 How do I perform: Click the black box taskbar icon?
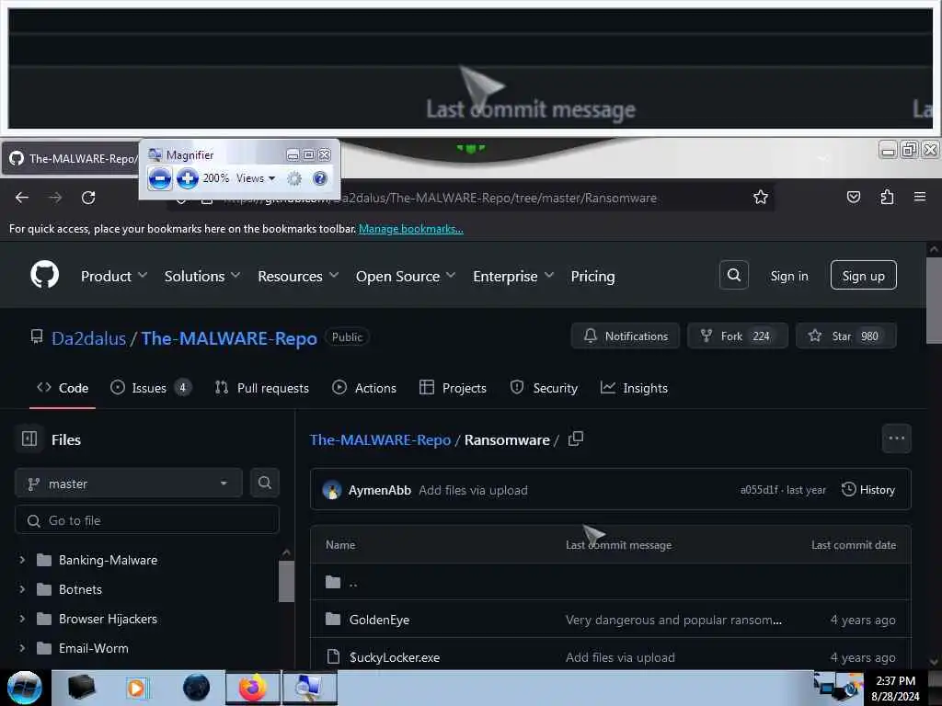click(x=81, y=688)
